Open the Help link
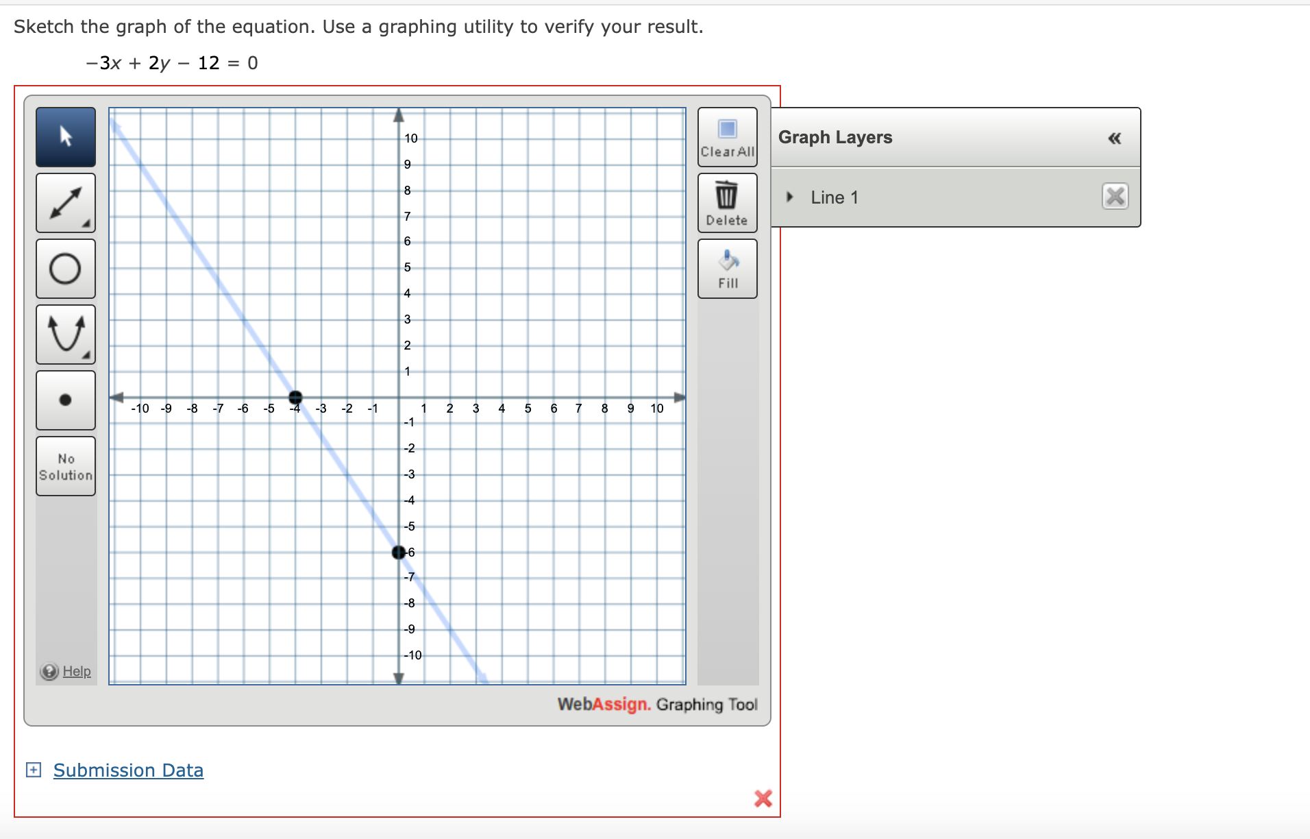Viewport: 1310px width, 839px height. [x=77, y=671]
